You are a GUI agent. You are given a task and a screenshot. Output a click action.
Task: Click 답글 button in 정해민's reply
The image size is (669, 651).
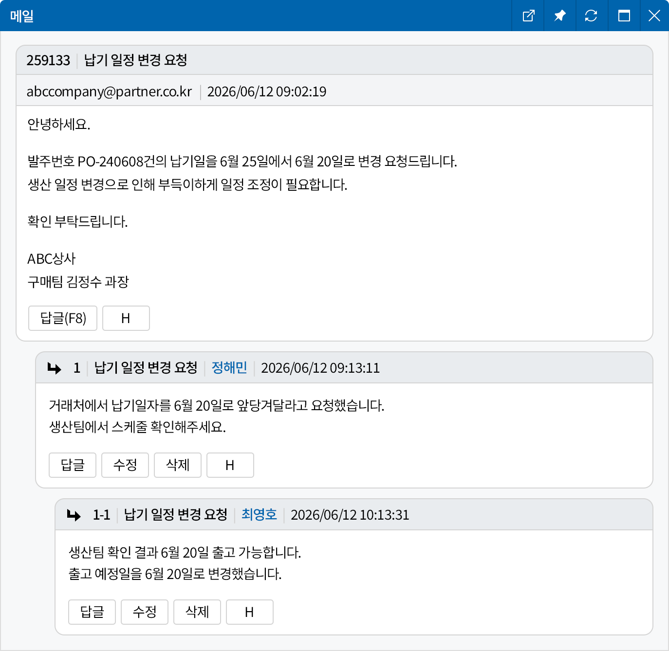73,465
